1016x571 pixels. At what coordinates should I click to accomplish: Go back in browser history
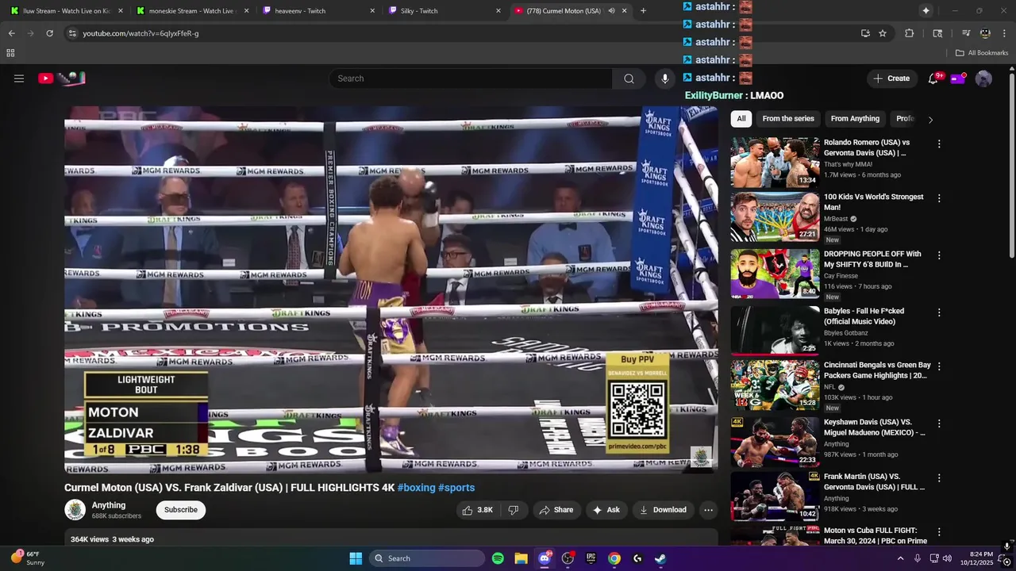click(11, 33)
